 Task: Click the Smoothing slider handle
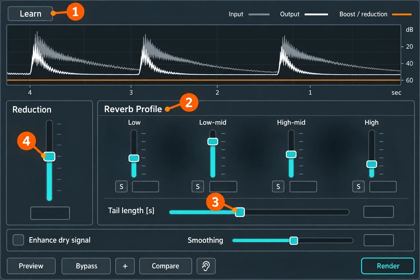point(294,241)
